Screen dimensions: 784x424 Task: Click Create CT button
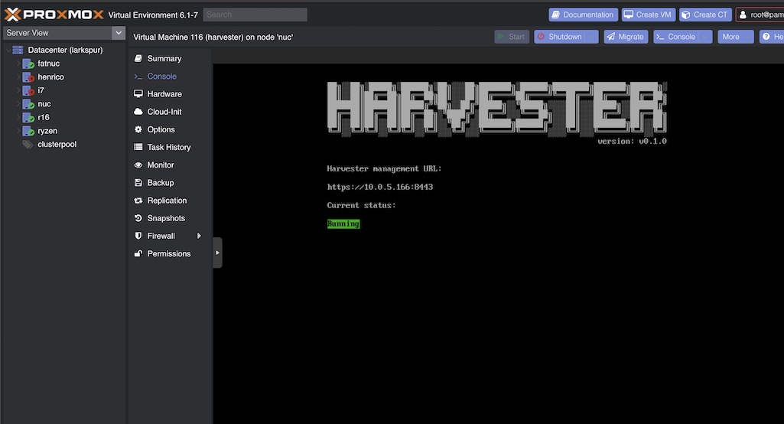(x=705, y=15)
